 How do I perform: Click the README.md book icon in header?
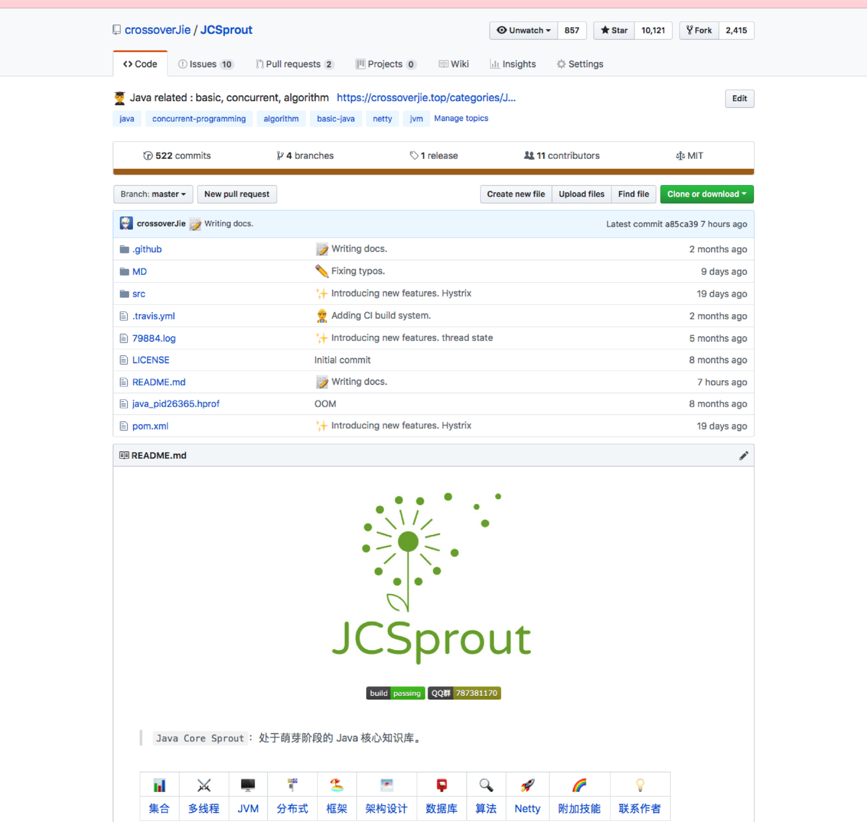(124, 456)
